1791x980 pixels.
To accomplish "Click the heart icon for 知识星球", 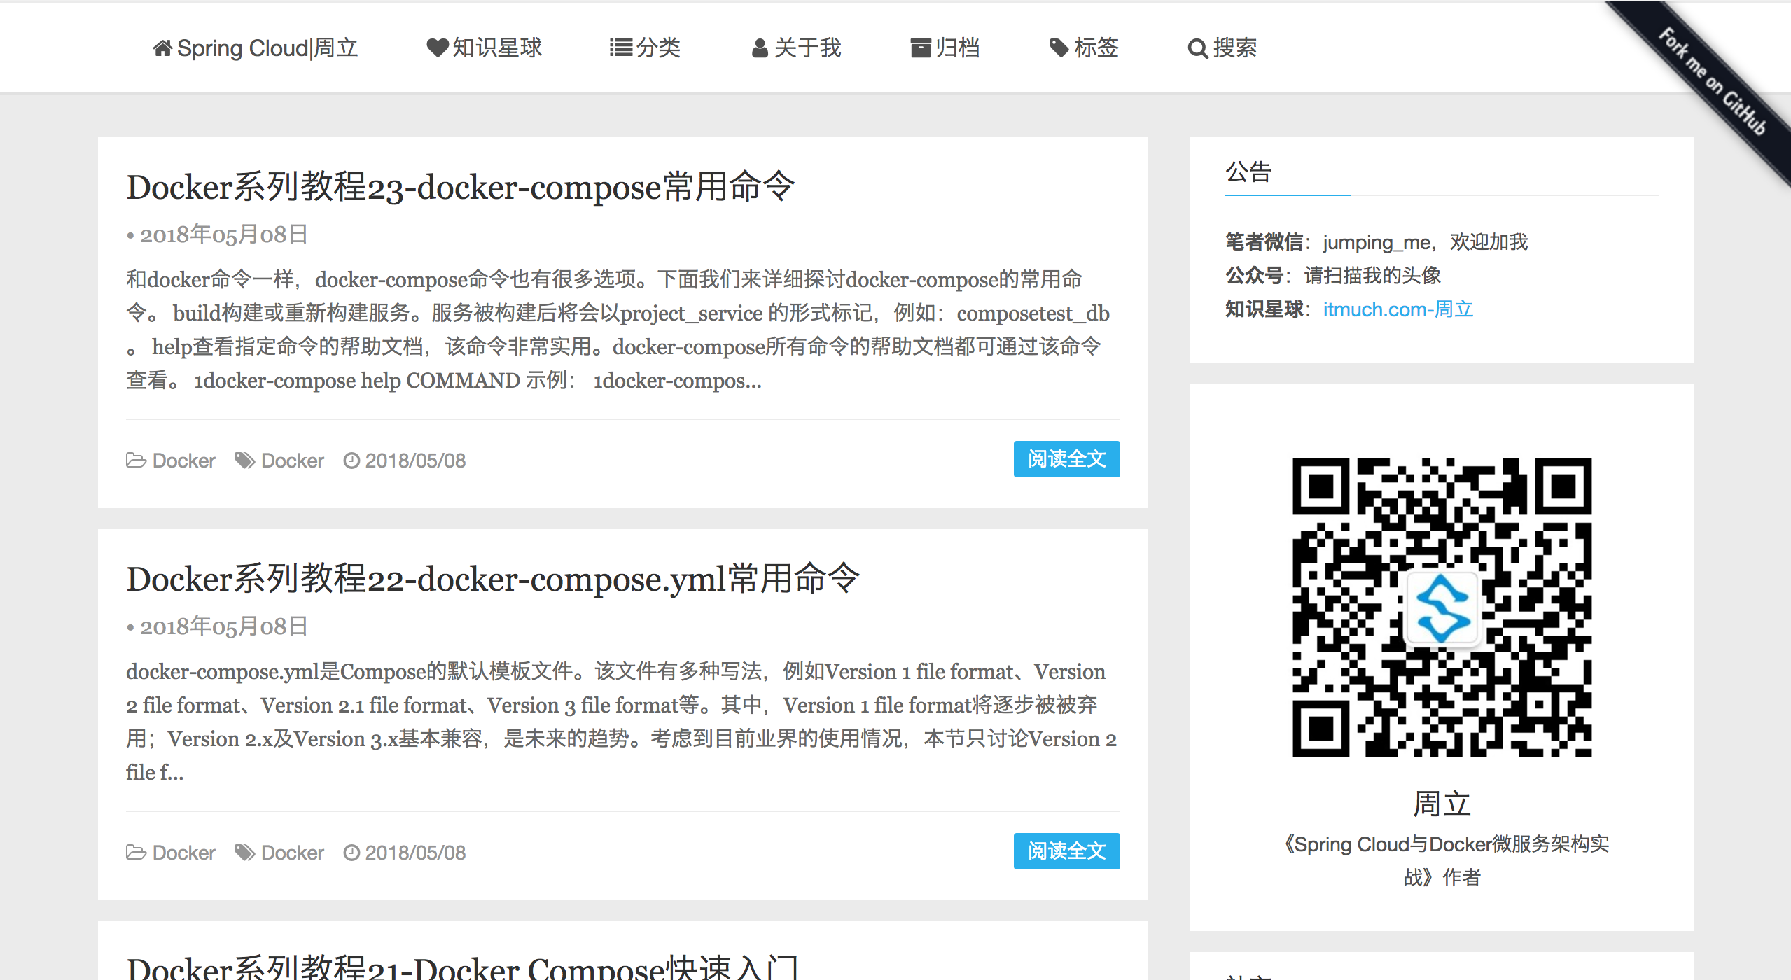I will [437, 48].
